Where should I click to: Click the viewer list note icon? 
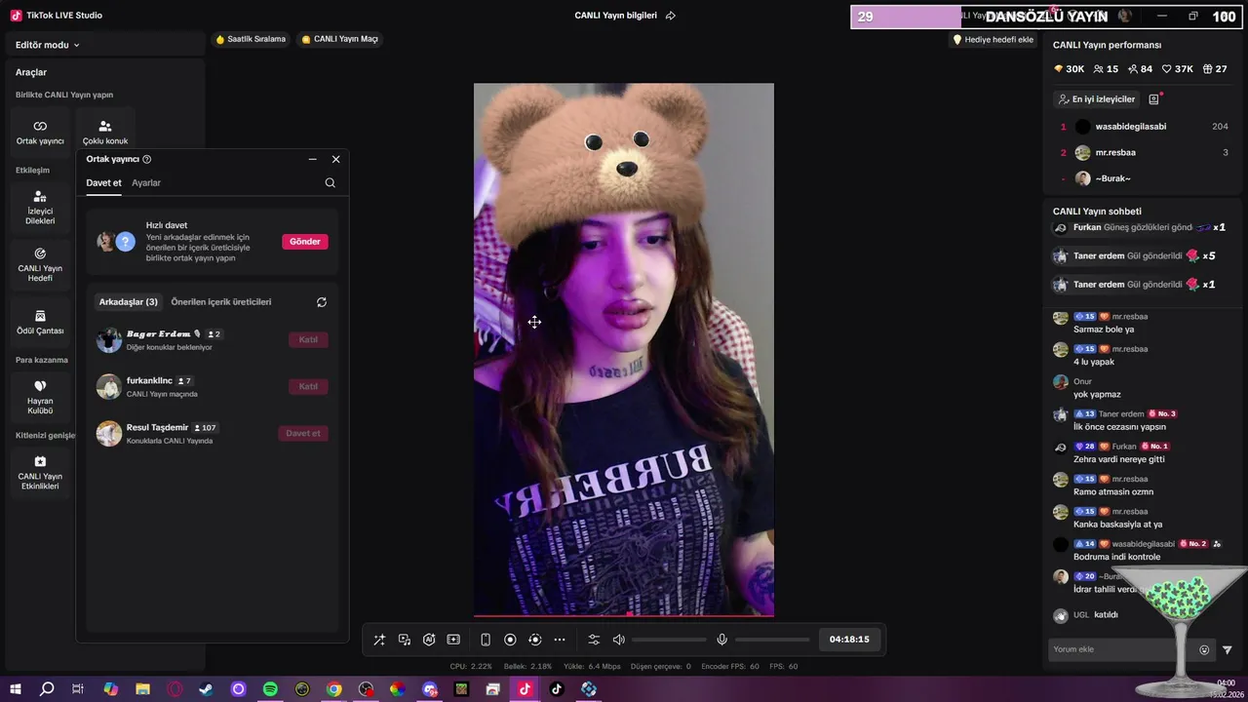1153,99
